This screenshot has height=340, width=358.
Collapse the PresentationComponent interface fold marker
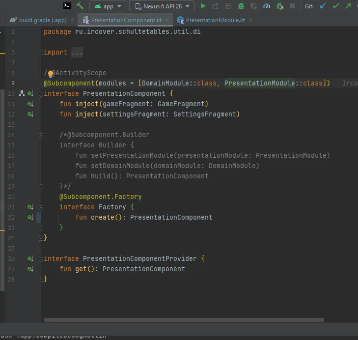[x=40, y=93]
